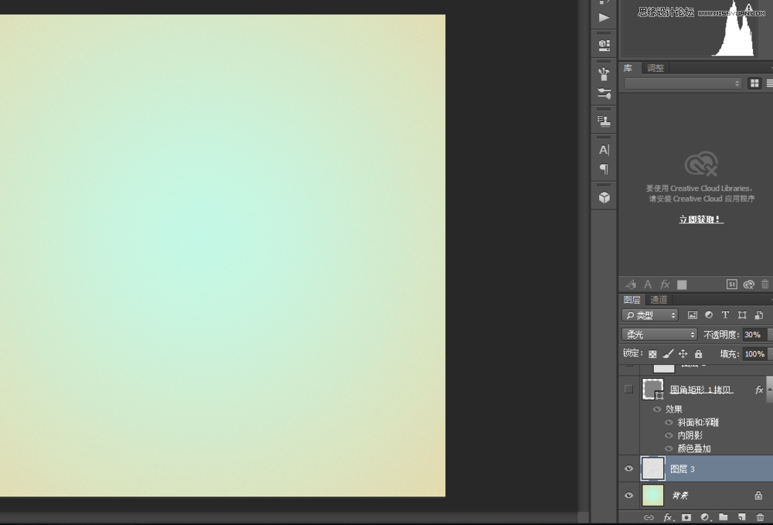This screenshot has height=525, width=773.
Task: Open the Character panel icon
Action: (x=604, y=150)
